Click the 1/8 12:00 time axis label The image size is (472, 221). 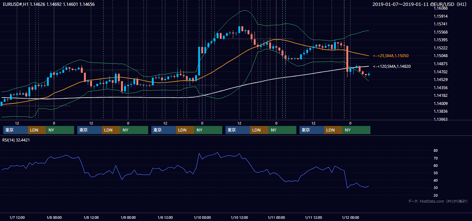91,217
